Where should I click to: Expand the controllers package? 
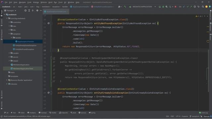pos(9,22)
